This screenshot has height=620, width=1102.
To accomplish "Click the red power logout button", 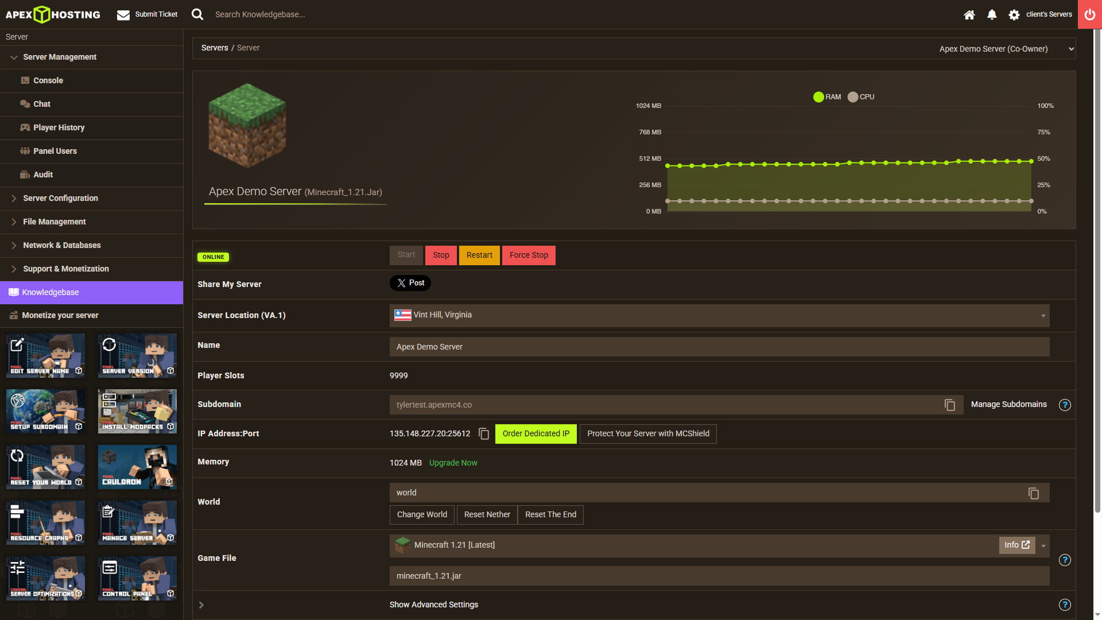I will tap(1089, 14).
